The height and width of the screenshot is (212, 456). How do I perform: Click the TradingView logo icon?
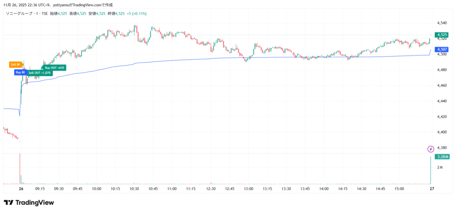[x=8, y=203]
